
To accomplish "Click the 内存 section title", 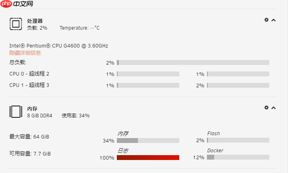I will click(32, 109).
